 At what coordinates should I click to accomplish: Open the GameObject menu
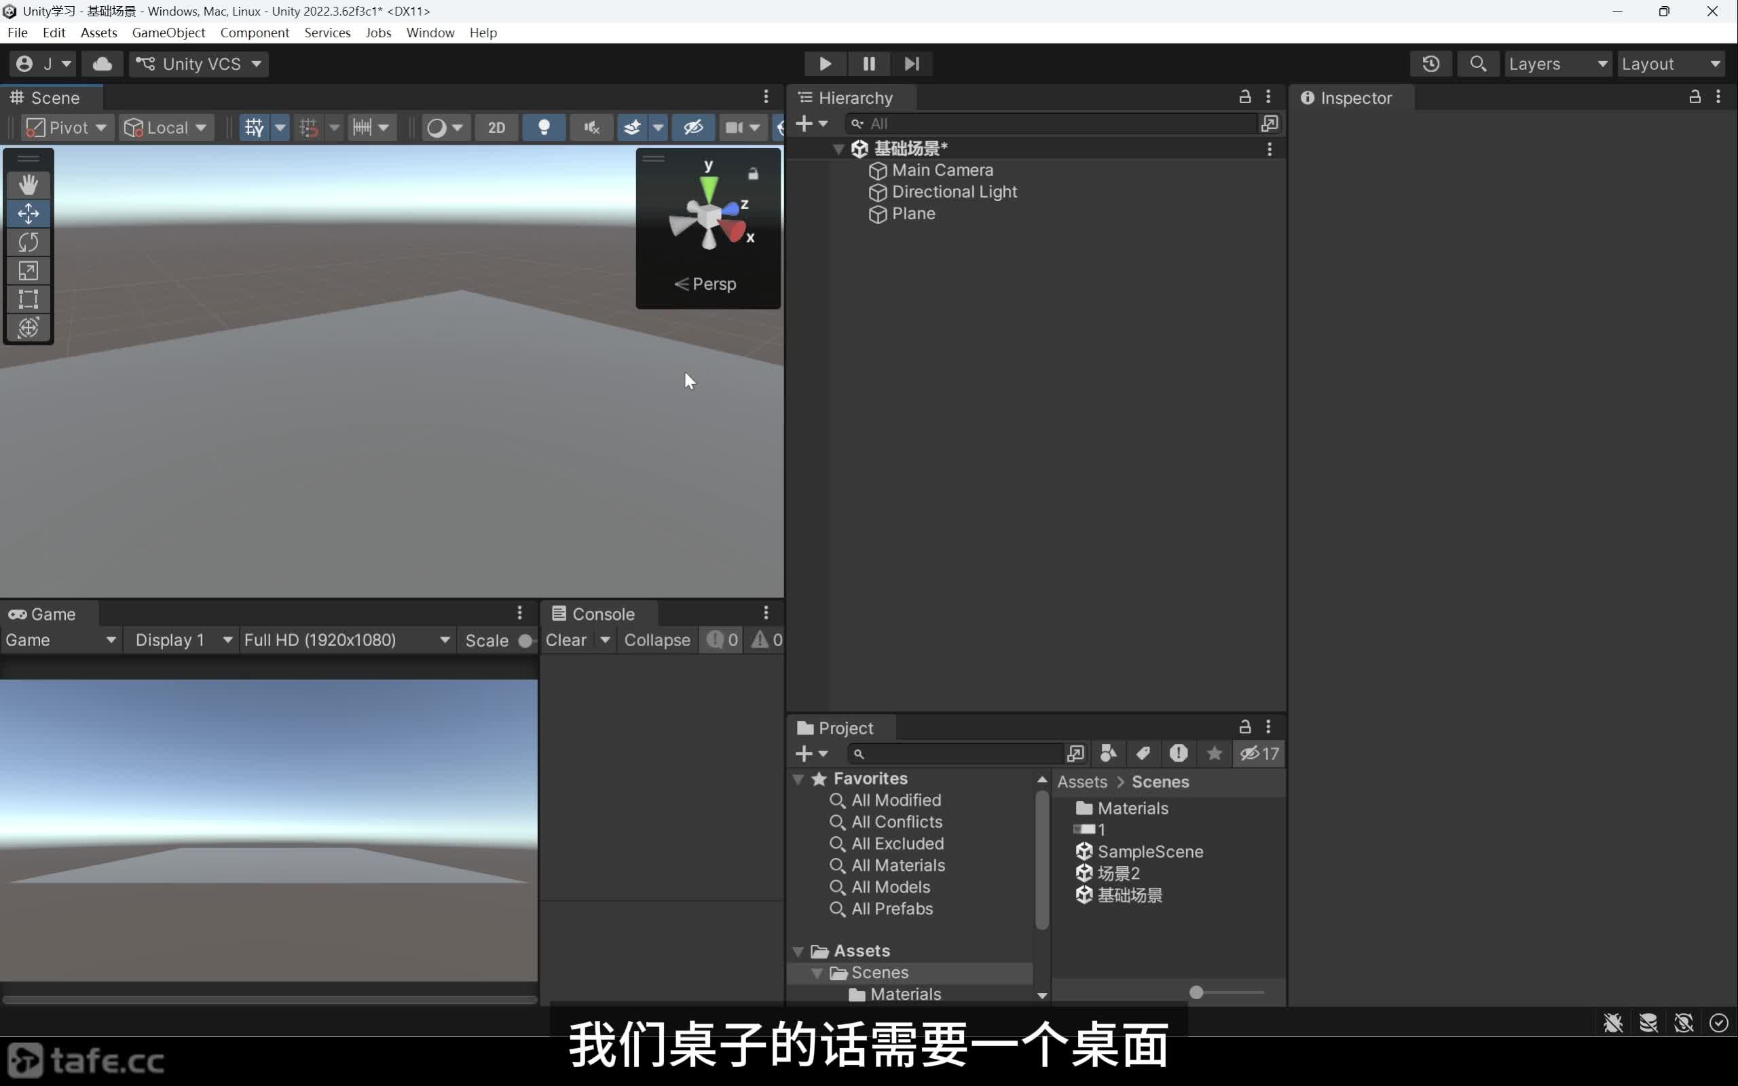[169, 33]
